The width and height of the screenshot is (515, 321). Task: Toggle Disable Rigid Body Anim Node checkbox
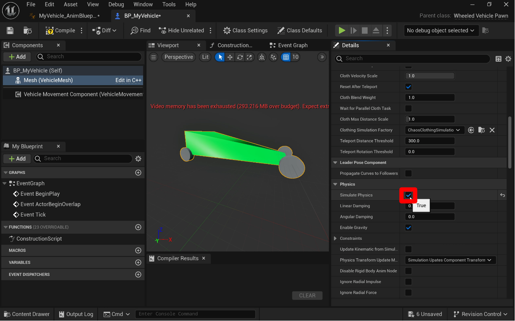point(408,271)
